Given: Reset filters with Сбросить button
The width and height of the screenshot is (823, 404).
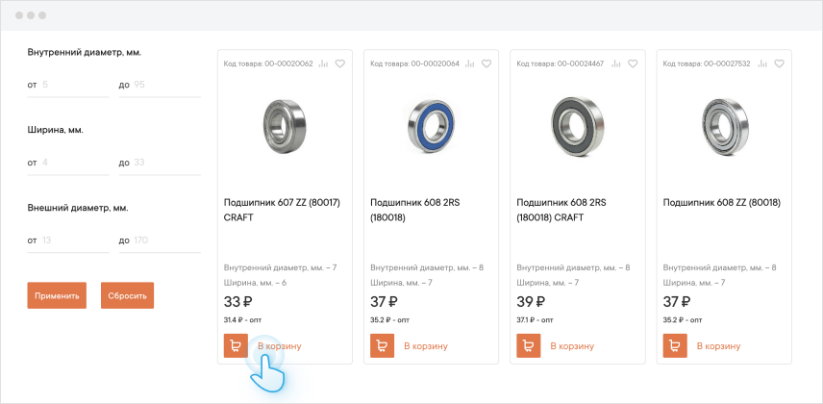Looking at the screenshot, I should click(x=127, y=295).
